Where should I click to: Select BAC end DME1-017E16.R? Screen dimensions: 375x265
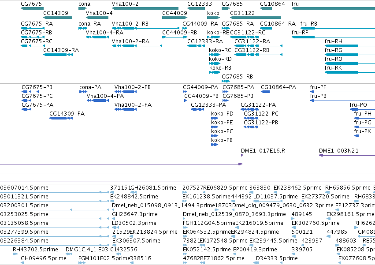pyautogui.click(x=263, y=151)
